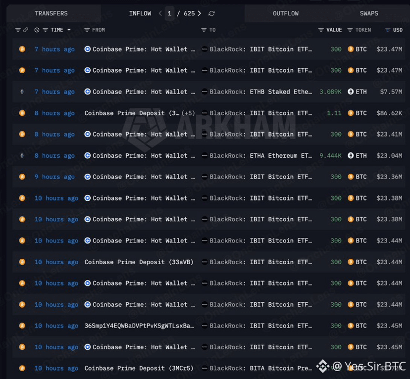
Task: Open the chain filter icon left of link icon
Action: pyautogui.click(x=18, y=30)
